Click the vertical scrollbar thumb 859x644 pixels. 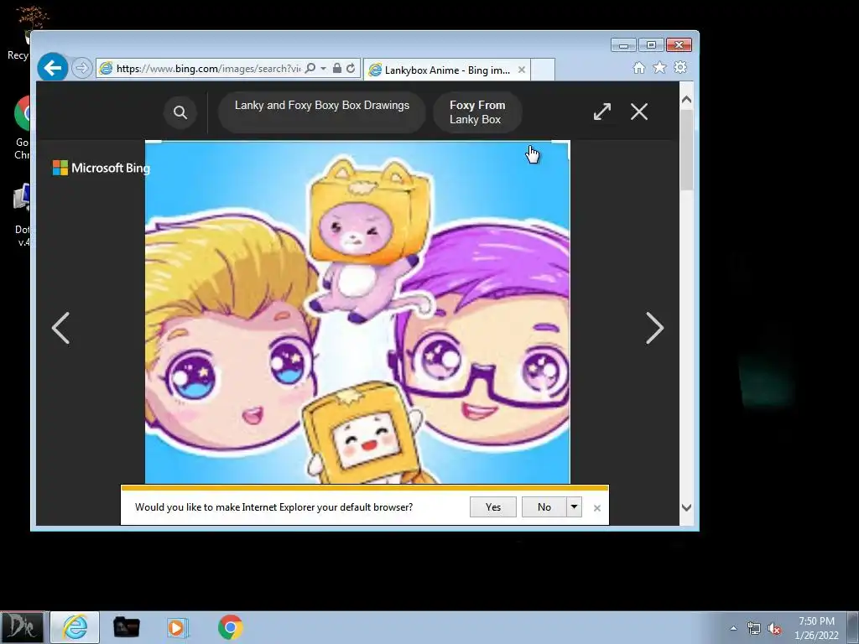686,149
